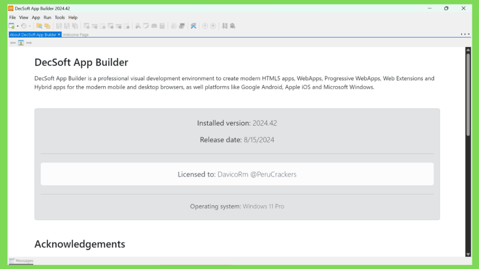479x269 pixels.
Task: Restore down the DecSoft App Builder window
Action: pos(446,8)
